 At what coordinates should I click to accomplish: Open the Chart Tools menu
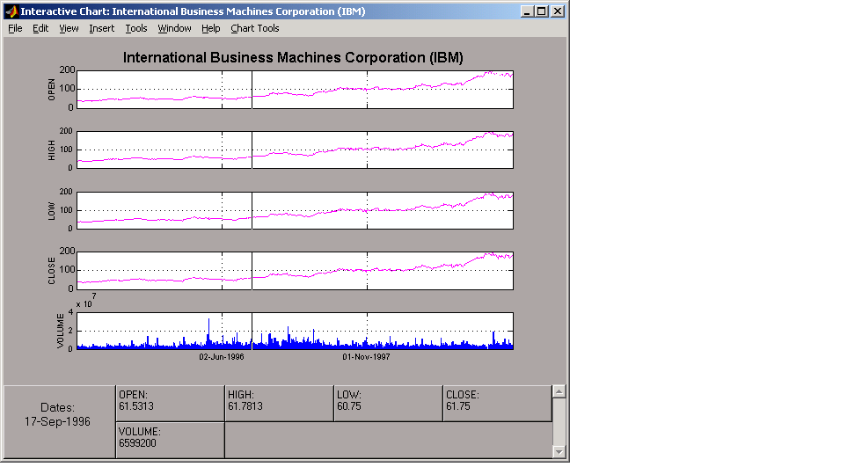click(255, 28)
